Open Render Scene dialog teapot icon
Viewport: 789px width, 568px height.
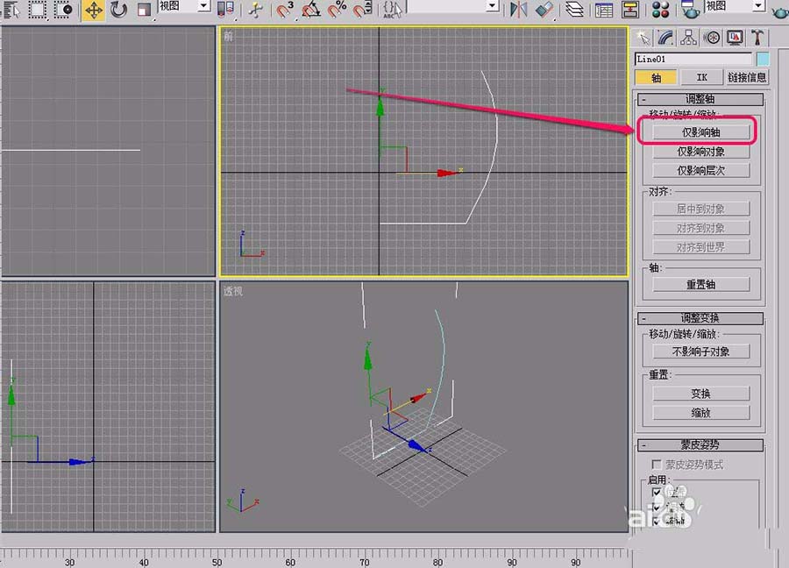691,9
